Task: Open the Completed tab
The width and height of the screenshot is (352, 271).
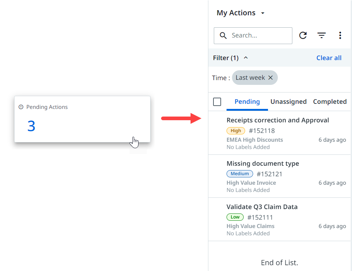Action: pyautogui.click(x=329, y=102)
